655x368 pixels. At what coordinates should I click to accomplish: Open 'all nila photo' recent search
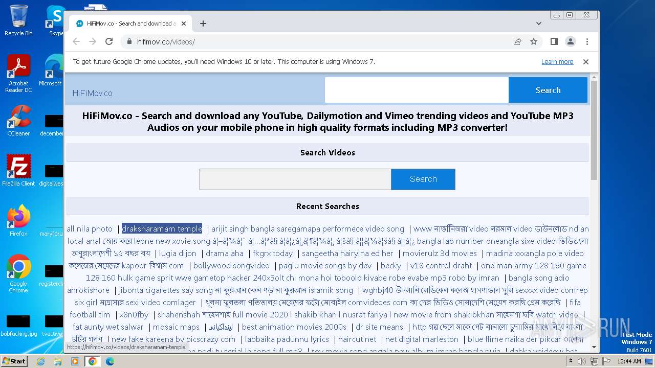[90, 229]
